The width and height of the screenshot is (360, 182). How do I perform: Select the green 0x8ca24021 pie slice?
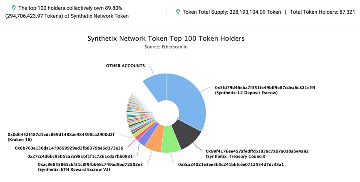click(x=170, y=140)
